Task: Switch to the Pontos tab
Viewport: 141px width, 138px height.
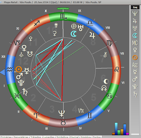Action: pos(97,137)
